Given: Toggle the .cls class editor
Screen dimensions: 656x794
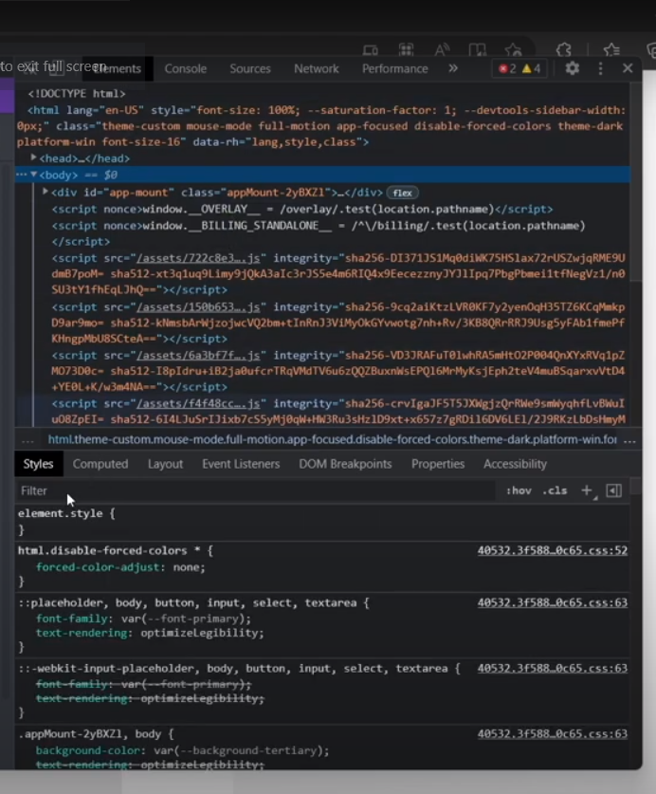Looking at the screenshot, I should [x=555, y=490].
